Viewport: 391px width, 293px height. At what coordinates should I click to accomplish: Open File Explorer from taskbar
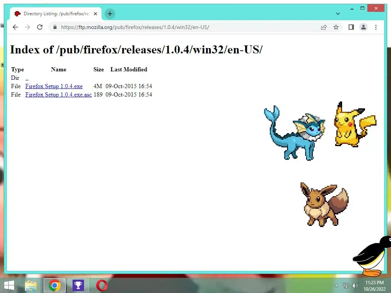pos(31,285)
